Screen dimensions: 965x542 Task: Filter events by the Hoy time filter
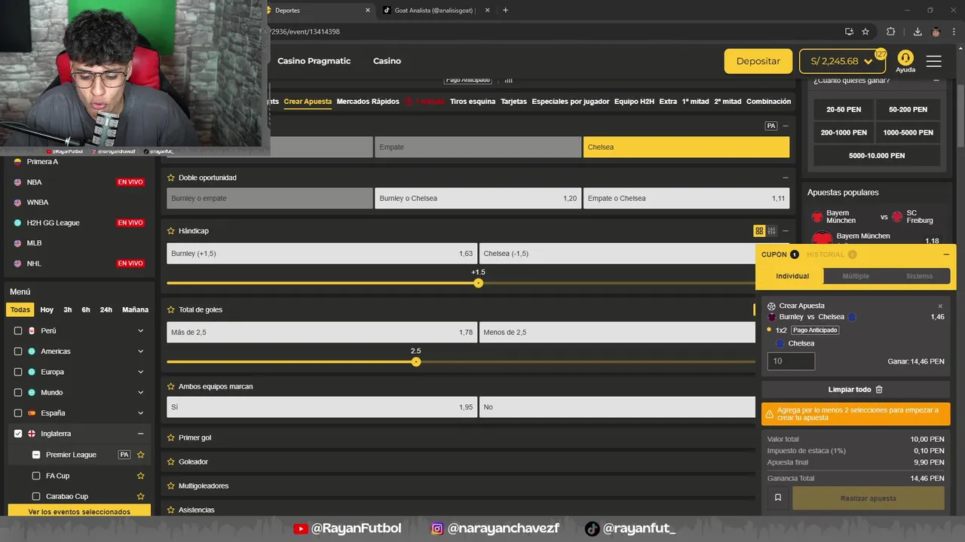click(47, 309)
